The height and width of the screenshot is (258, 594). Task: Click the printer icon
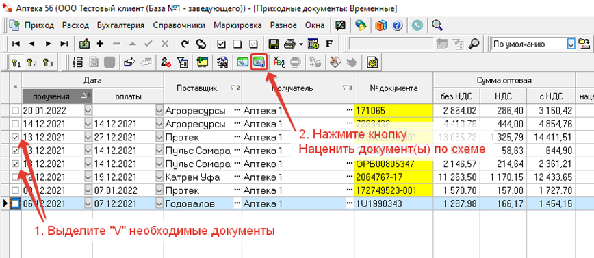(x=289, y=44)
